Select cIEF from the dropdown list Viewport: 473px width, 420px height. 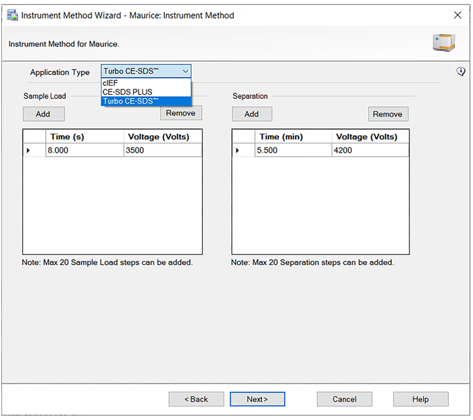[x=146, y=83]
